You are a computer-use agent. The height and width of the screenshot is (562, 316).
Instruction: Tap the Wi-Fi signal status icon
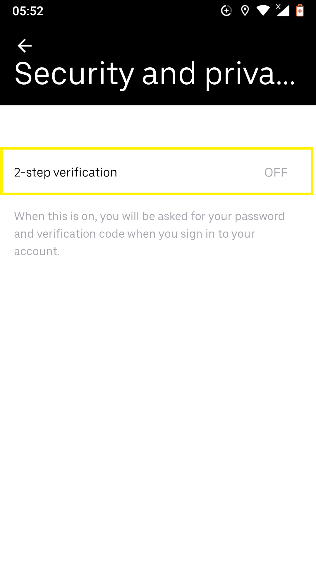[x=263, y=11]
